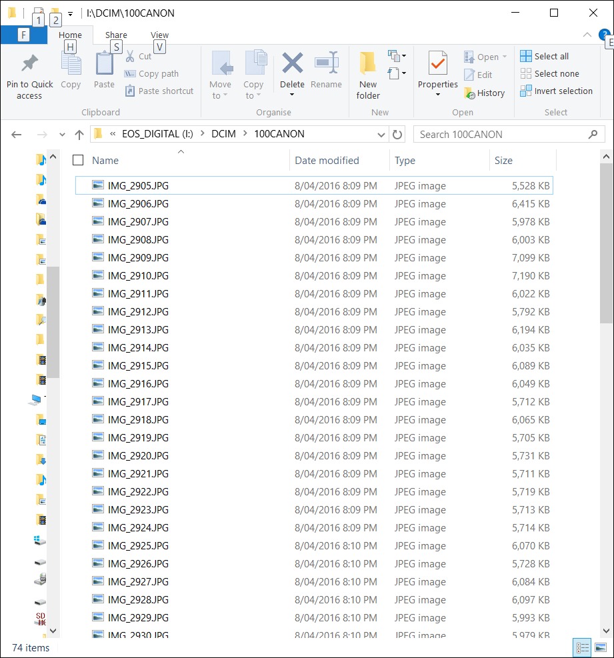Switch to Large icons view in status bar
The height and width of the screenshot is (658, 614).
tap(601, 647)
